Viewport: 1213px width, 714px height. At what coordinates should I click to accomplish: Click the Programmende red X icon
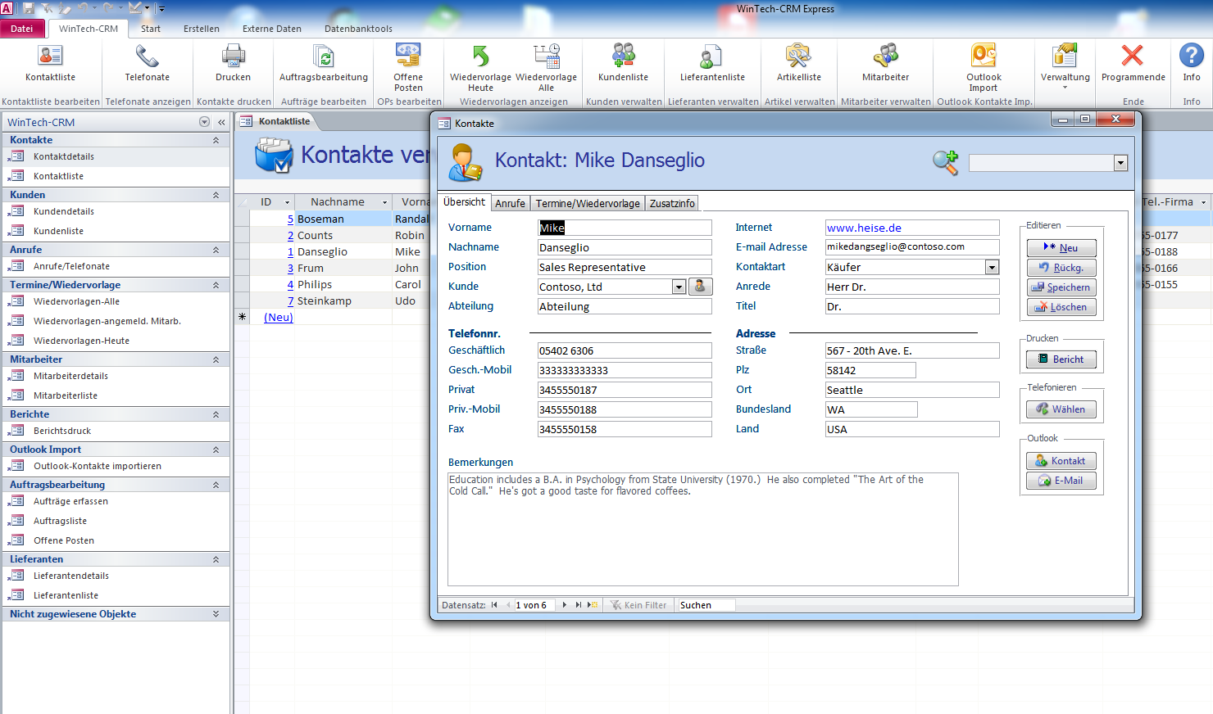point(1133,56)
